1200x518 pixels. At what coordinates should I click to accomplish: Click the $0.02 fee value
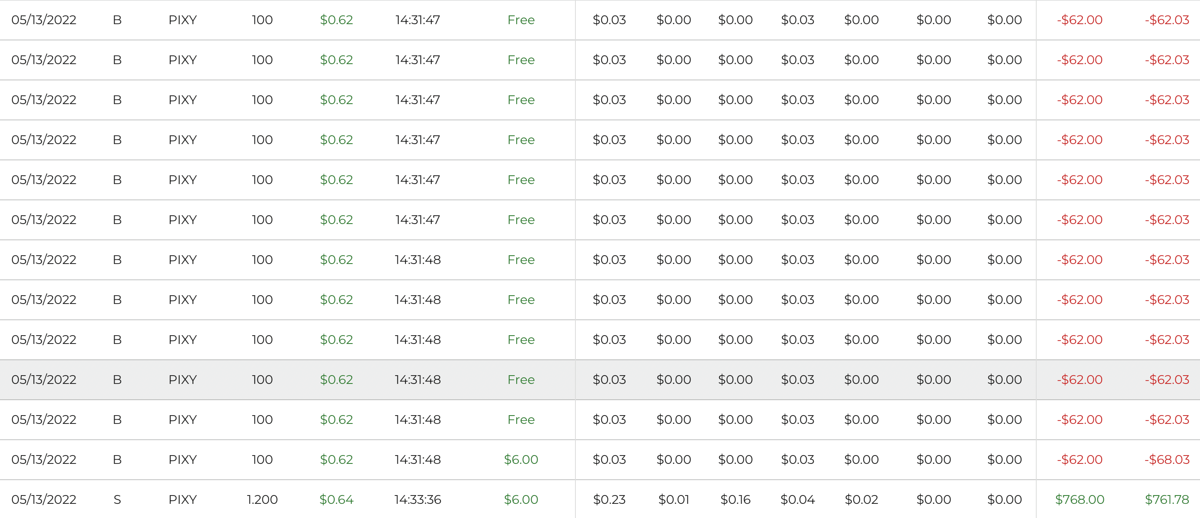[x=861, y=499]
